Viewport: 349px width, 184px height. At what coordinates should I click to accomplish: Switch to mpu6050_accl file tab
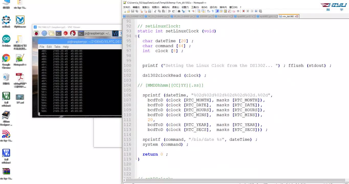pyautogui.click(x=245, y=16)
